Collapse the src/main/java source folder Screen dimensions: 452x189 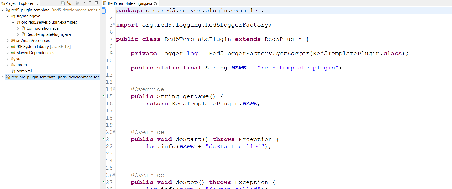coord(8,16)
